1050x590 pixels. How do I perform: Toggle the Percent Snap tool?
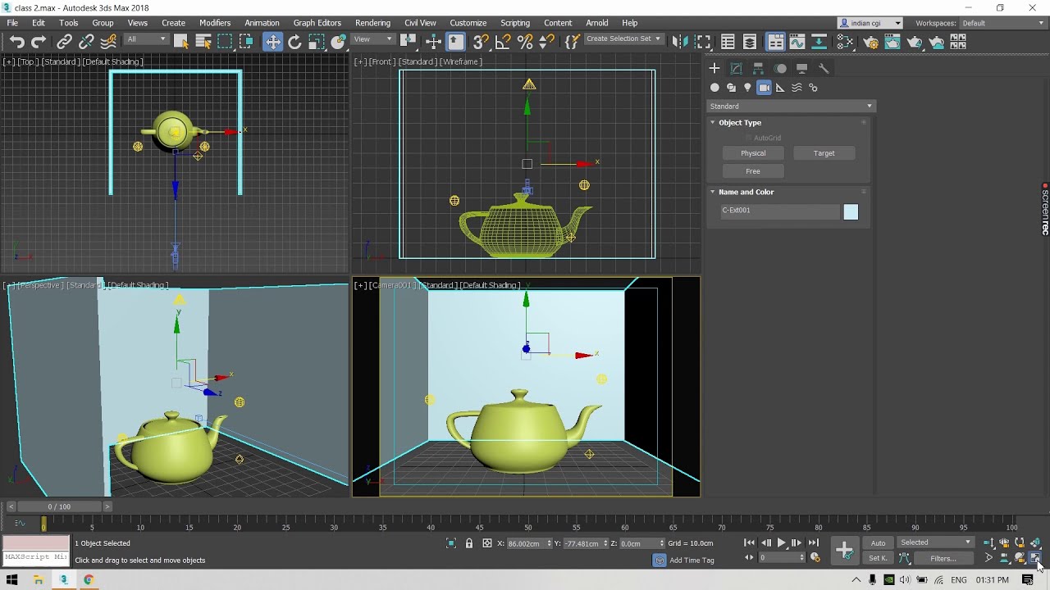525,42
